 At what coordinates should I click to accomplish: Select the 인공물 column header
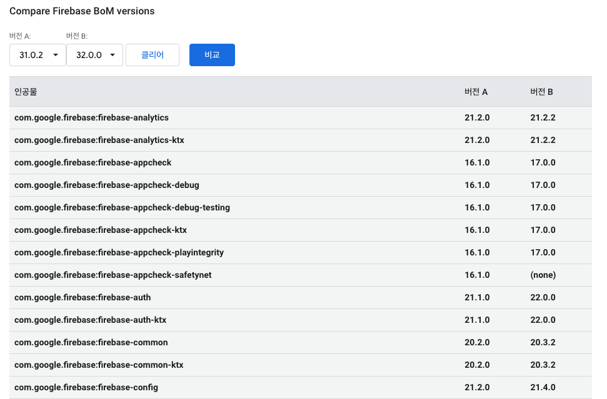pyautogui.click(x=26, y=92)
